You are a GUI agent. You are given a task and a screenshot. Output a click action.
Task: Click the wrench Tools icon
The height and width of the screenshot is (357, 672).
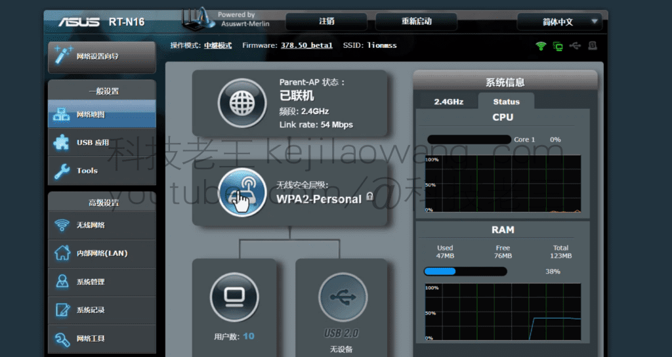pos(62,171)
